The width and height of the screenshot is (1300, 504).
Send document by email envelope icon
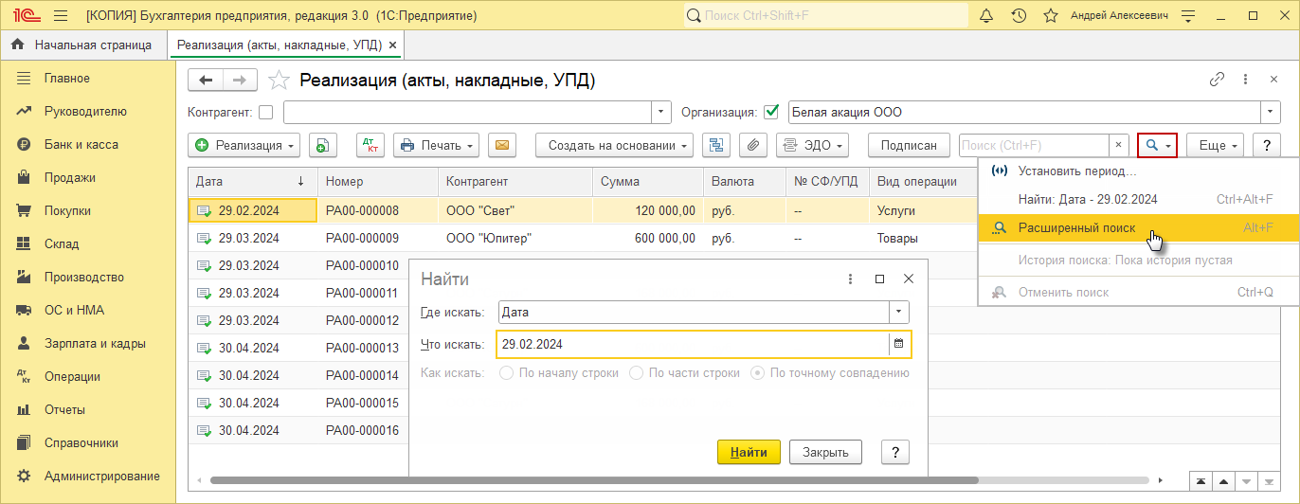tap(502, 145)
